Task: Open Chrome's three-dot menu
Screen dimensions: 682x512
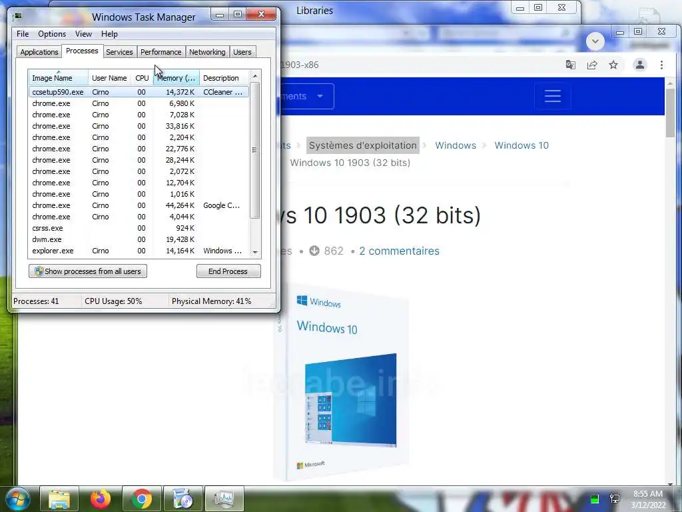Action: pyautogui.click(x=661, y=65)
